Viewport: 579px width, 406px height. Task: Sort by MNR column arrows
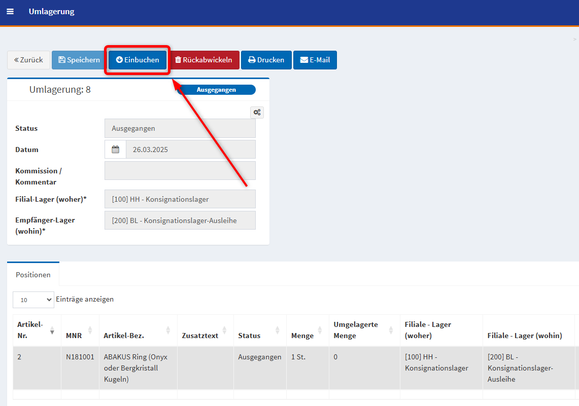click(x=90, y=330)
